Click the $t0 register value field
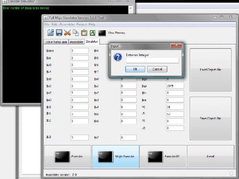 click(x=79, y=107)
